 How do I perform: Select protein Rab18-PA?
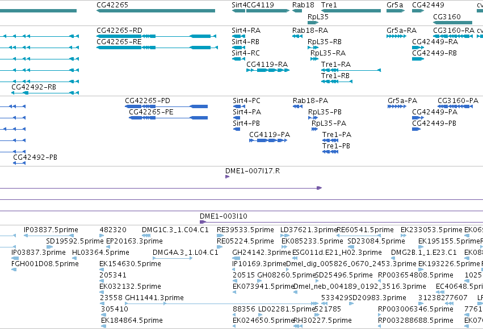point(297,106)
